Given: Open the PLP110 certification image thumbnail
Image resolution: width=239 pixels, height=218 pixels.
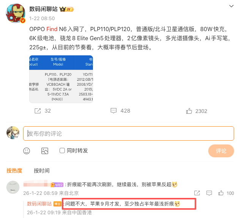Looking at the screenshot, I should pyautogui.click(x=61, y=79).
